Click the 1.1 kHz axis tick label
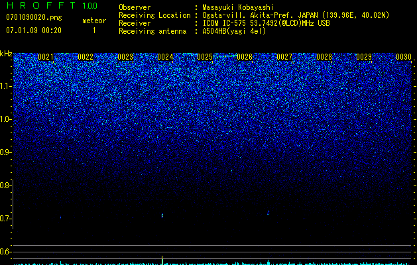The height and width of the screenshot is (265, 417). [5, 86]
